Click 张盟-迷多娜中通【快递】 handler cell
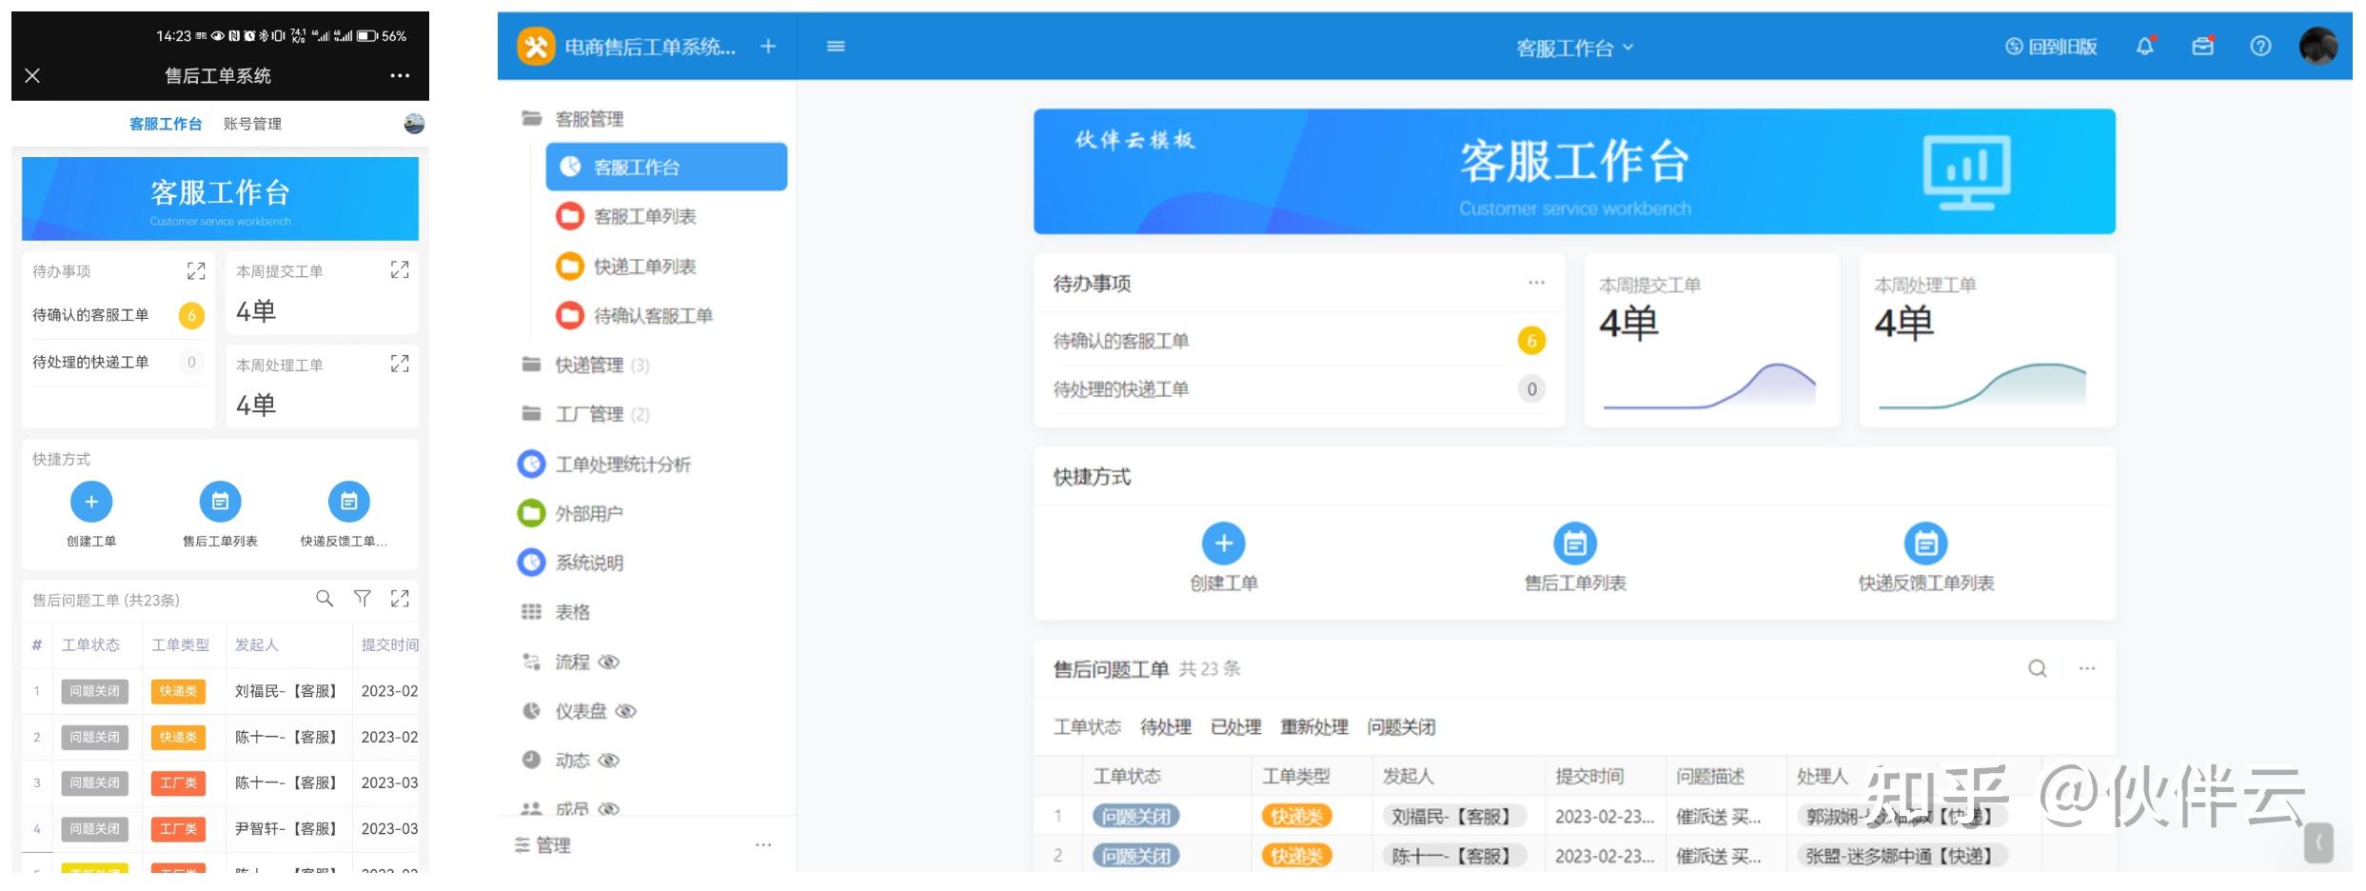 pyautogui.click(x=1901, y=856)
